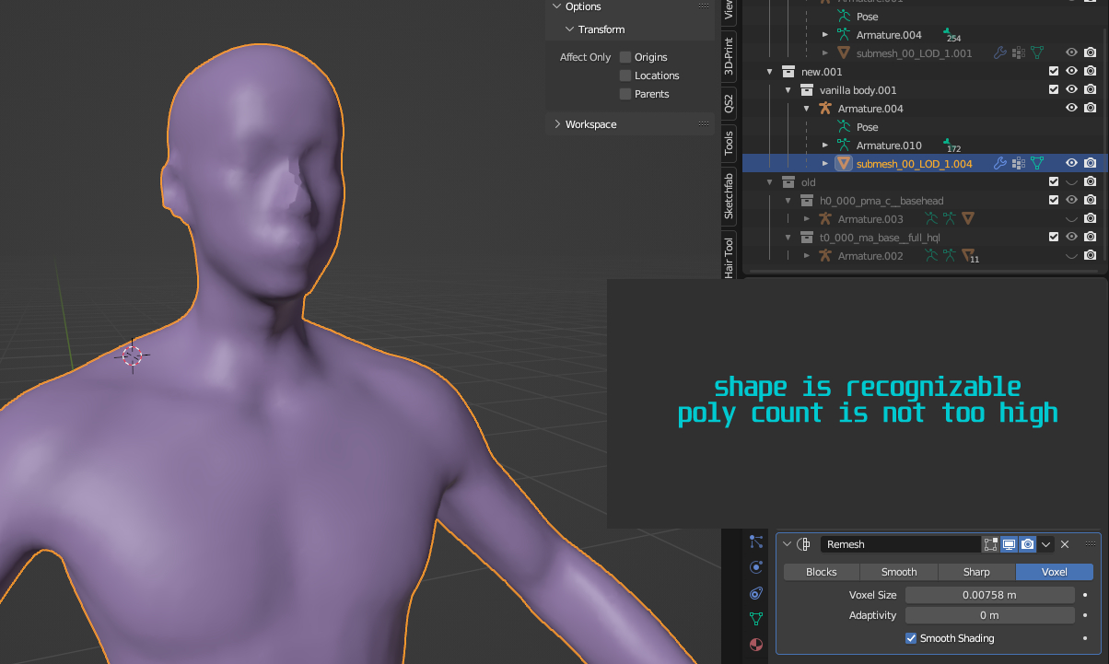The image size is (1109, 664).
Task: Expand Armature.010 in the outliner
Action: (825, 146)
